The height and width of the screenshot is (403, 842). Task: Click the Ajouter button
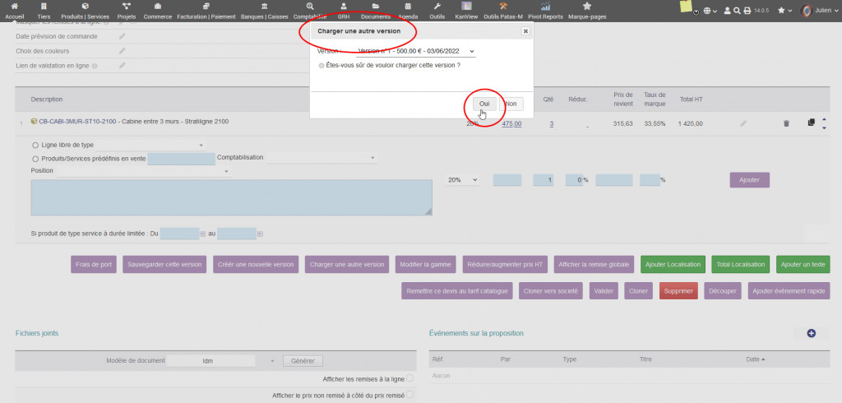pyautogui.click(x=750, y=180)
